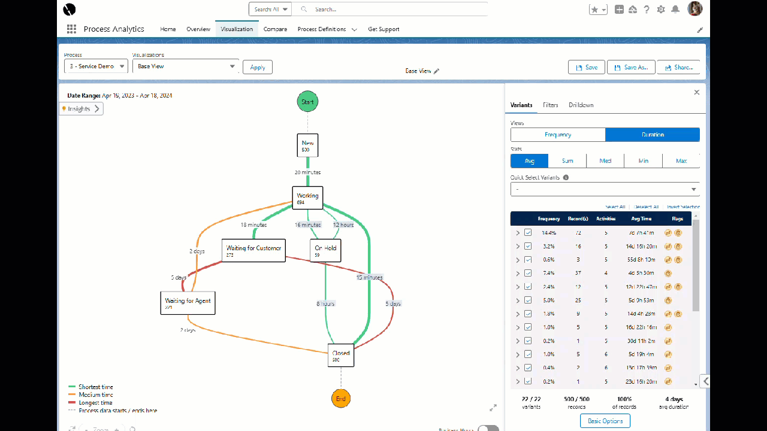This screenshot has width=767, height=431.
Task: Click the Select All link
Action: point(615,207)
